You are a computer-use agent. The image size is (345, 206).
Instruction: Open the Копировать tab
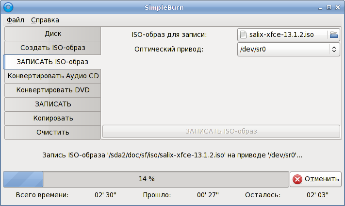click(x=53, y=118)
